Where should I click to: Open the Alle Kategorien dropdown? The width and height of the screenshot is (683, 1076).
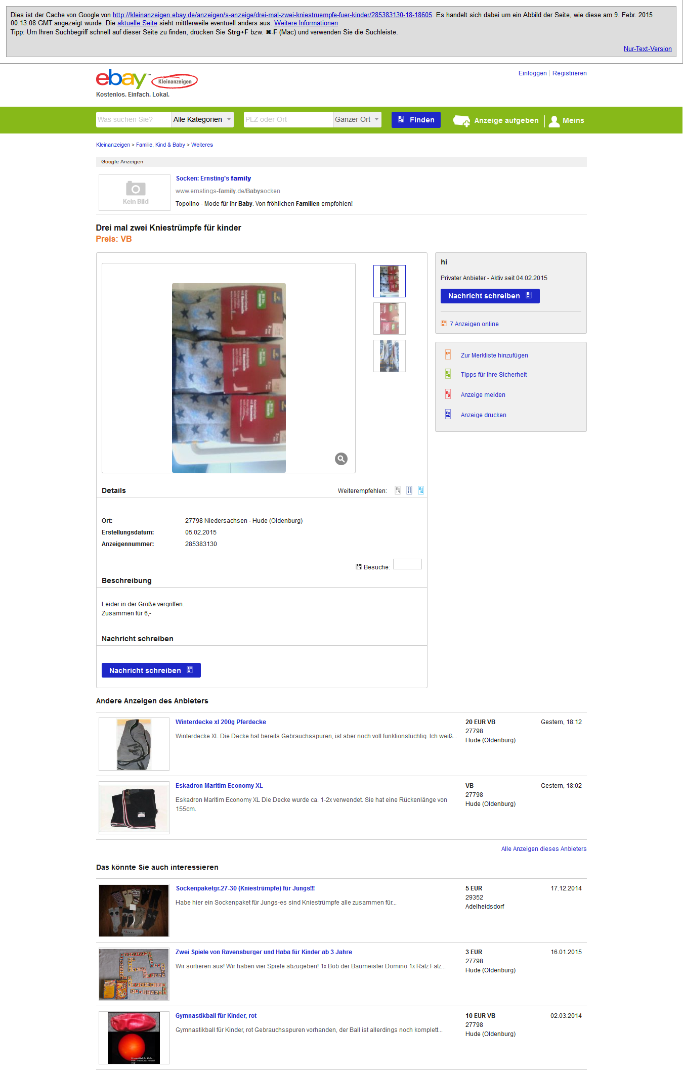[x=202, y=119]
